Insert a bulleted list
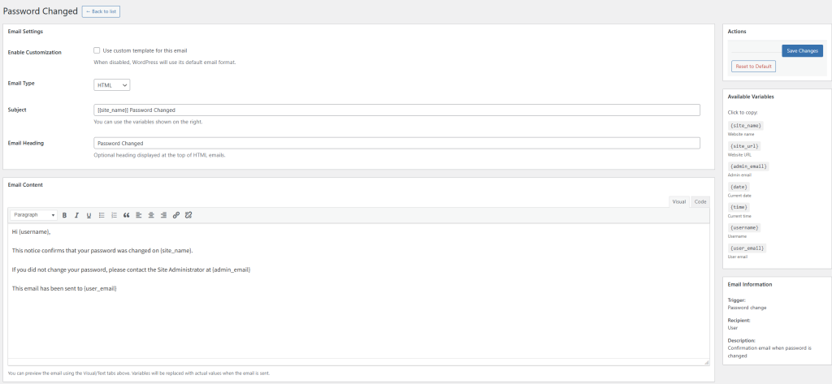832x384 pixels. tap(102, 215)
